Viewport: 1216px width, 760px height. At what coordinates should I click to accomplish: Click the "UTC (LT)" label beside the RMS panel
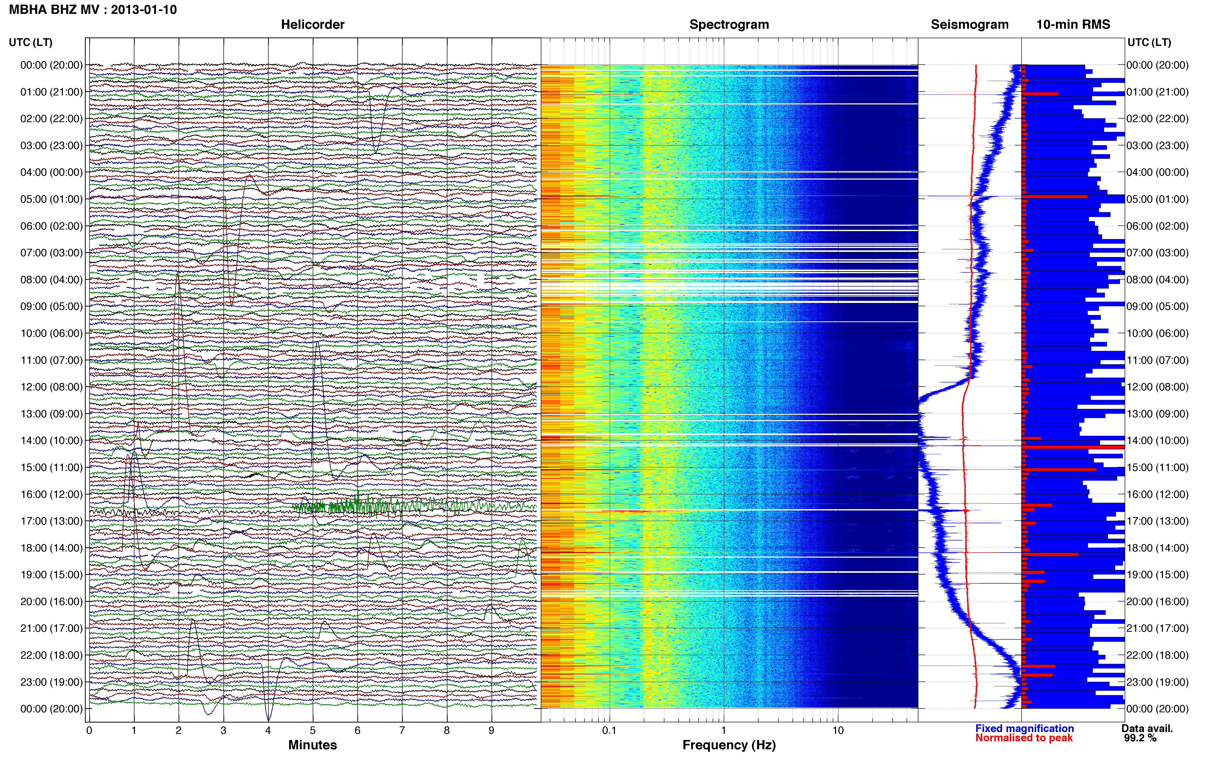click(1149, 42)
